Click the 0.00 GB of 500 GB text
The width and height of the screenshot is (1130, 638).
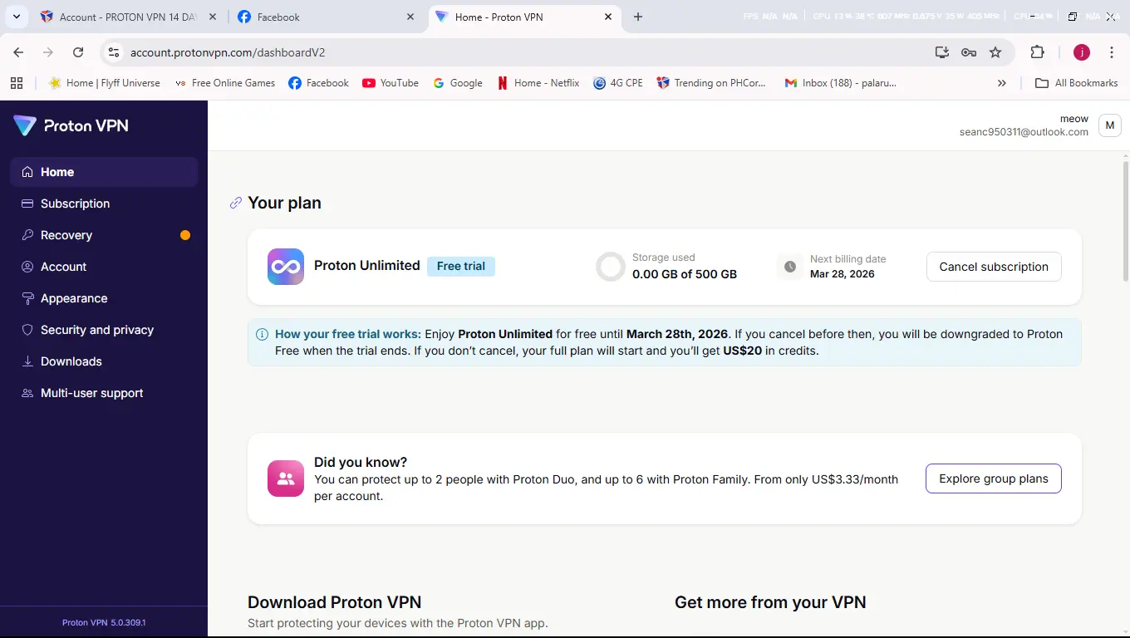tap(685, 274)
